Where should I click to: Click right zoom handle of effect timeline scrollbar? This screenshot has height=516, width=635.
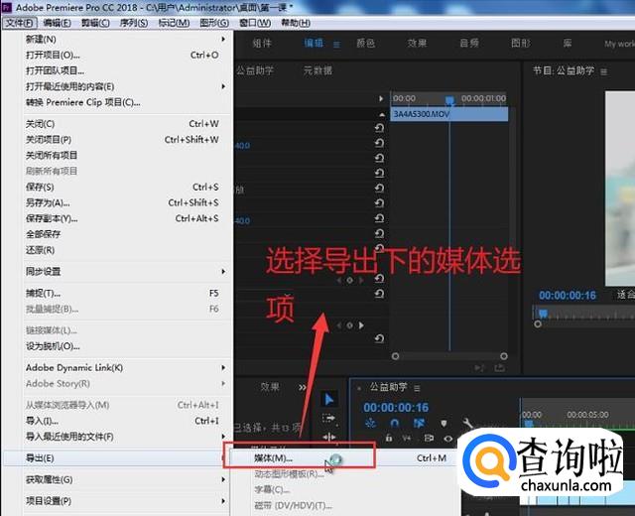coord(503,356)
